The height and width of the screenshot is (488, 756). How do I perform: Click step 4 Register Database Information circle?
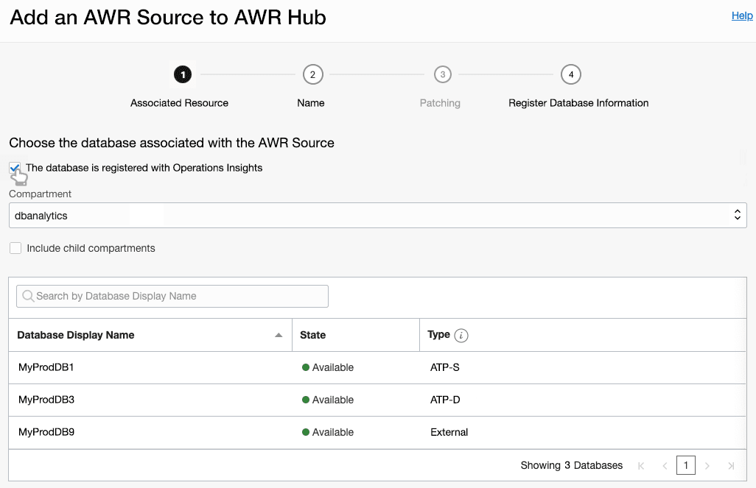[570, 74]
